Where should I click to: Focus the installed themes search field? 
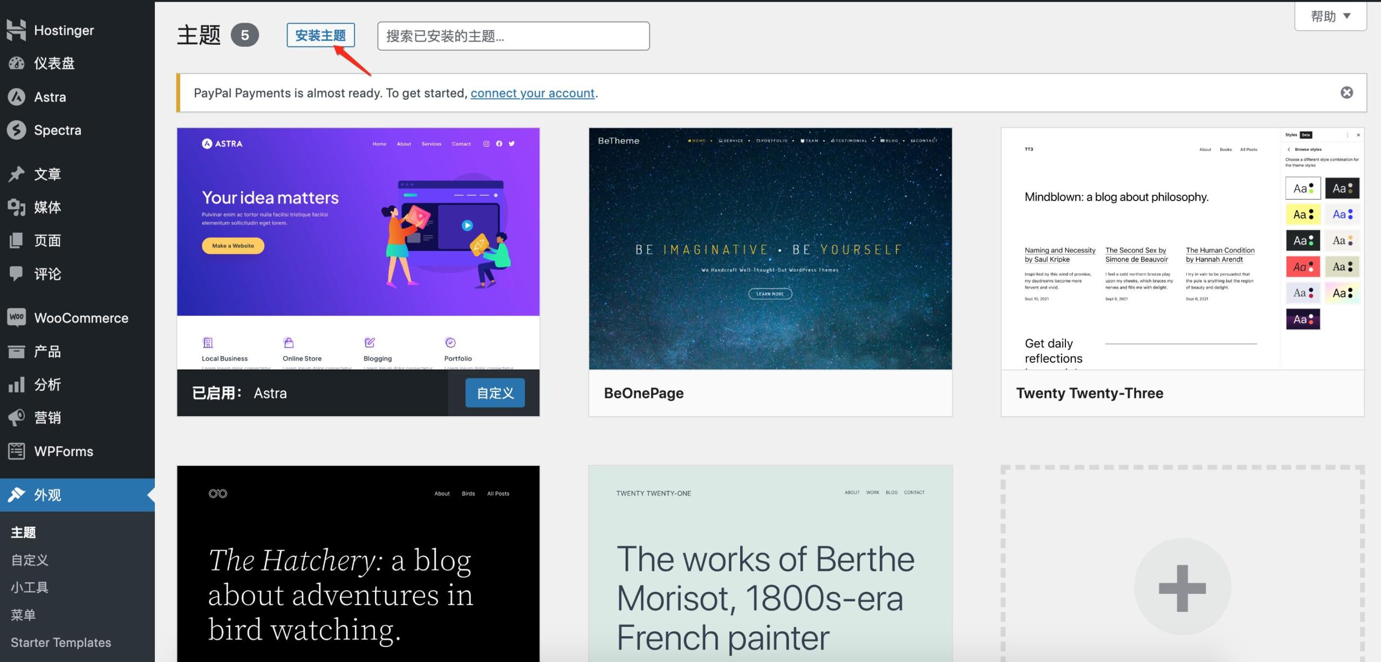click(513, 36)
